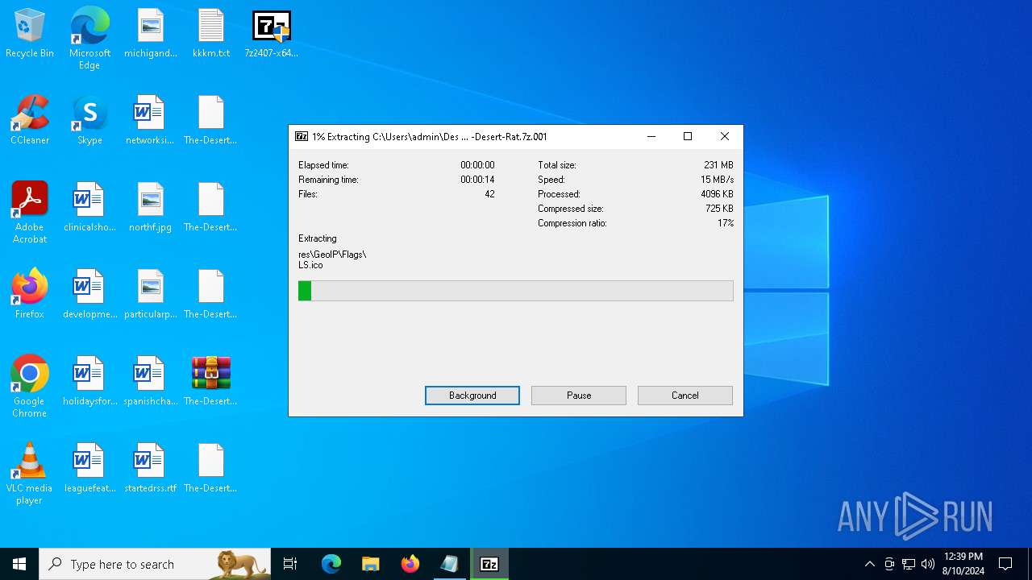This screenshot has width=1032, height=580.
Task: Open the VLC media player shortcut
Action: point(30,473)
